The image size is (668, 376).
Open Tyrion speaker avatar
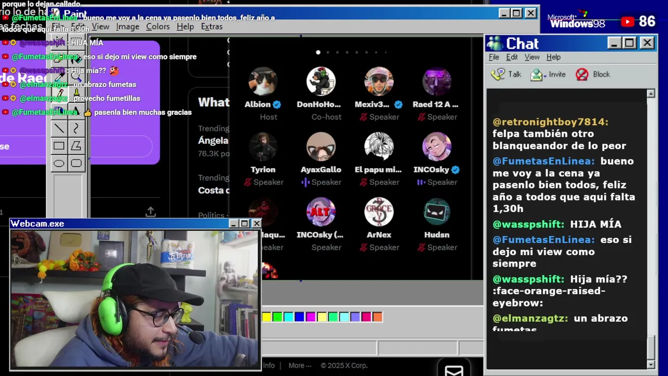pyautogui.click(x=263, y=147)
